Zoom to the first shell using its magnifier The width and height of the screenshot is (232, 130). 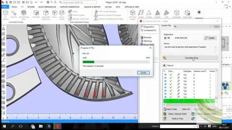[179, 75]
